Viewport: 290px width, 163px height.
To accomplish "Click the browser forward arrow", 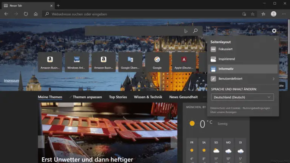I will point(16,14).
